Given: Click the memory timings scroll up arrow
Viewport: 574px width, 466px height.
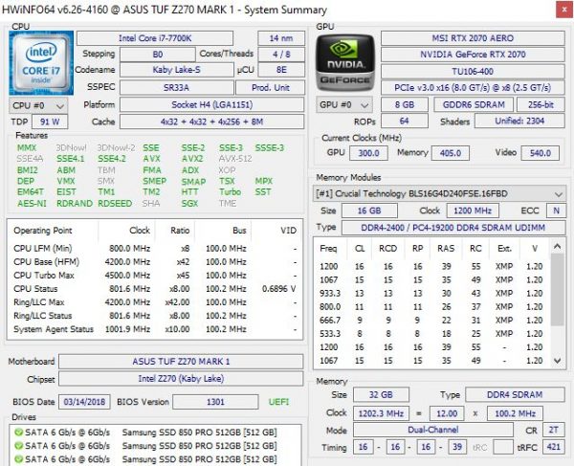Looking at the screenshot, I should tap(558, 247).
